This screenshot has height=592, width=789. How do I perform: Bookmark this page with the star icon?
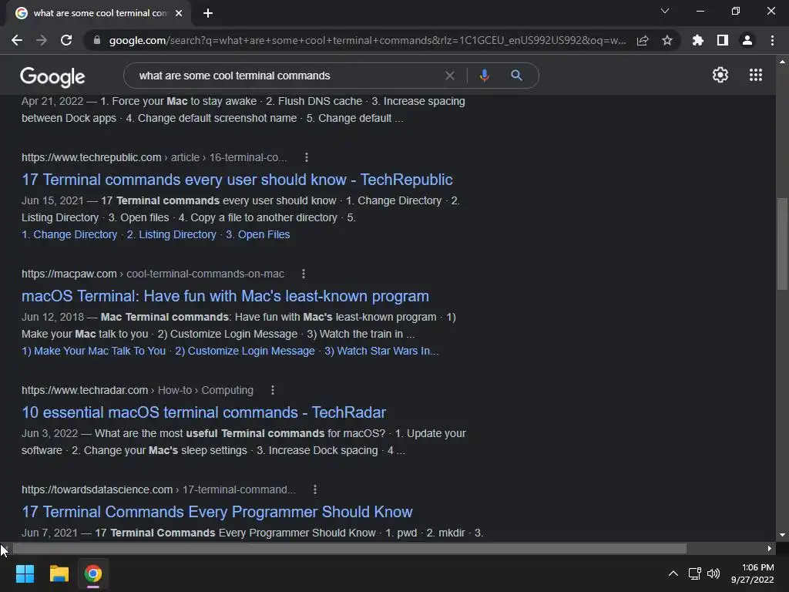[667, 40]
